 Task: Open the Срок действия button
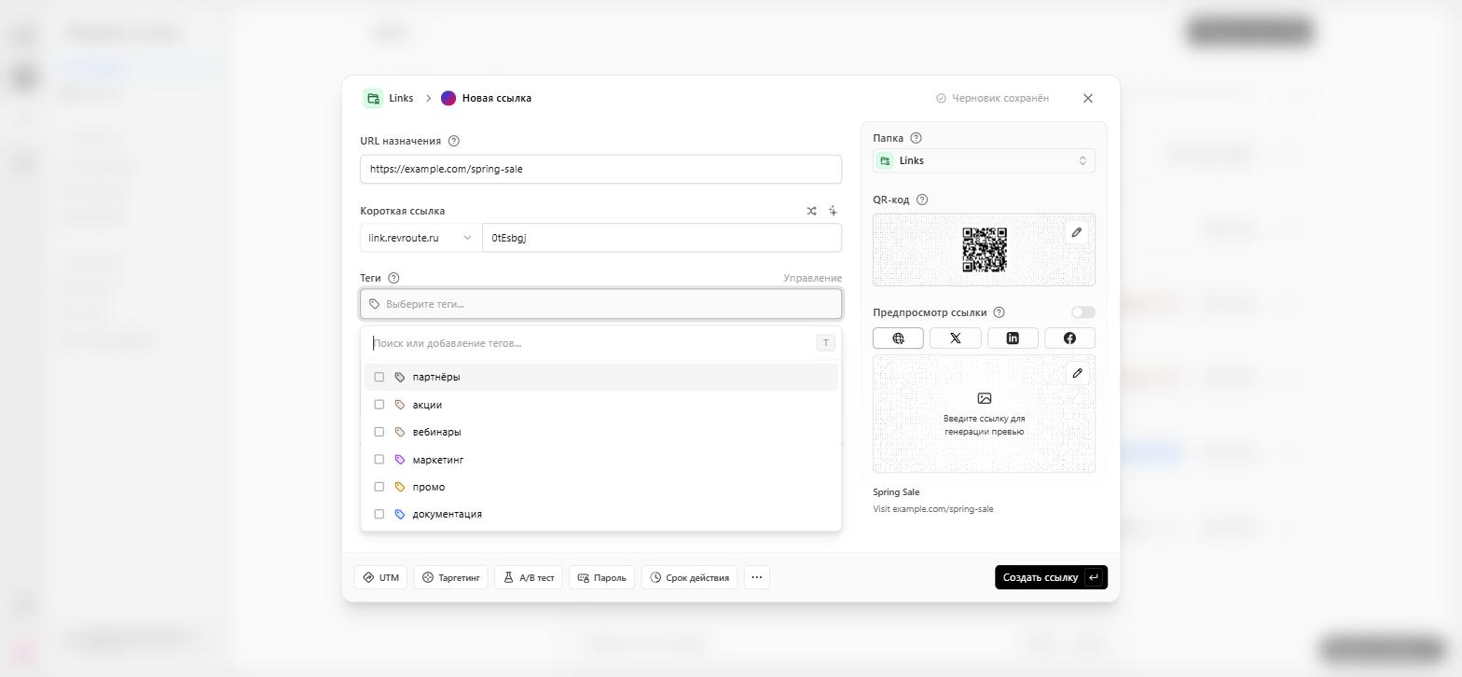click(690, 577)
